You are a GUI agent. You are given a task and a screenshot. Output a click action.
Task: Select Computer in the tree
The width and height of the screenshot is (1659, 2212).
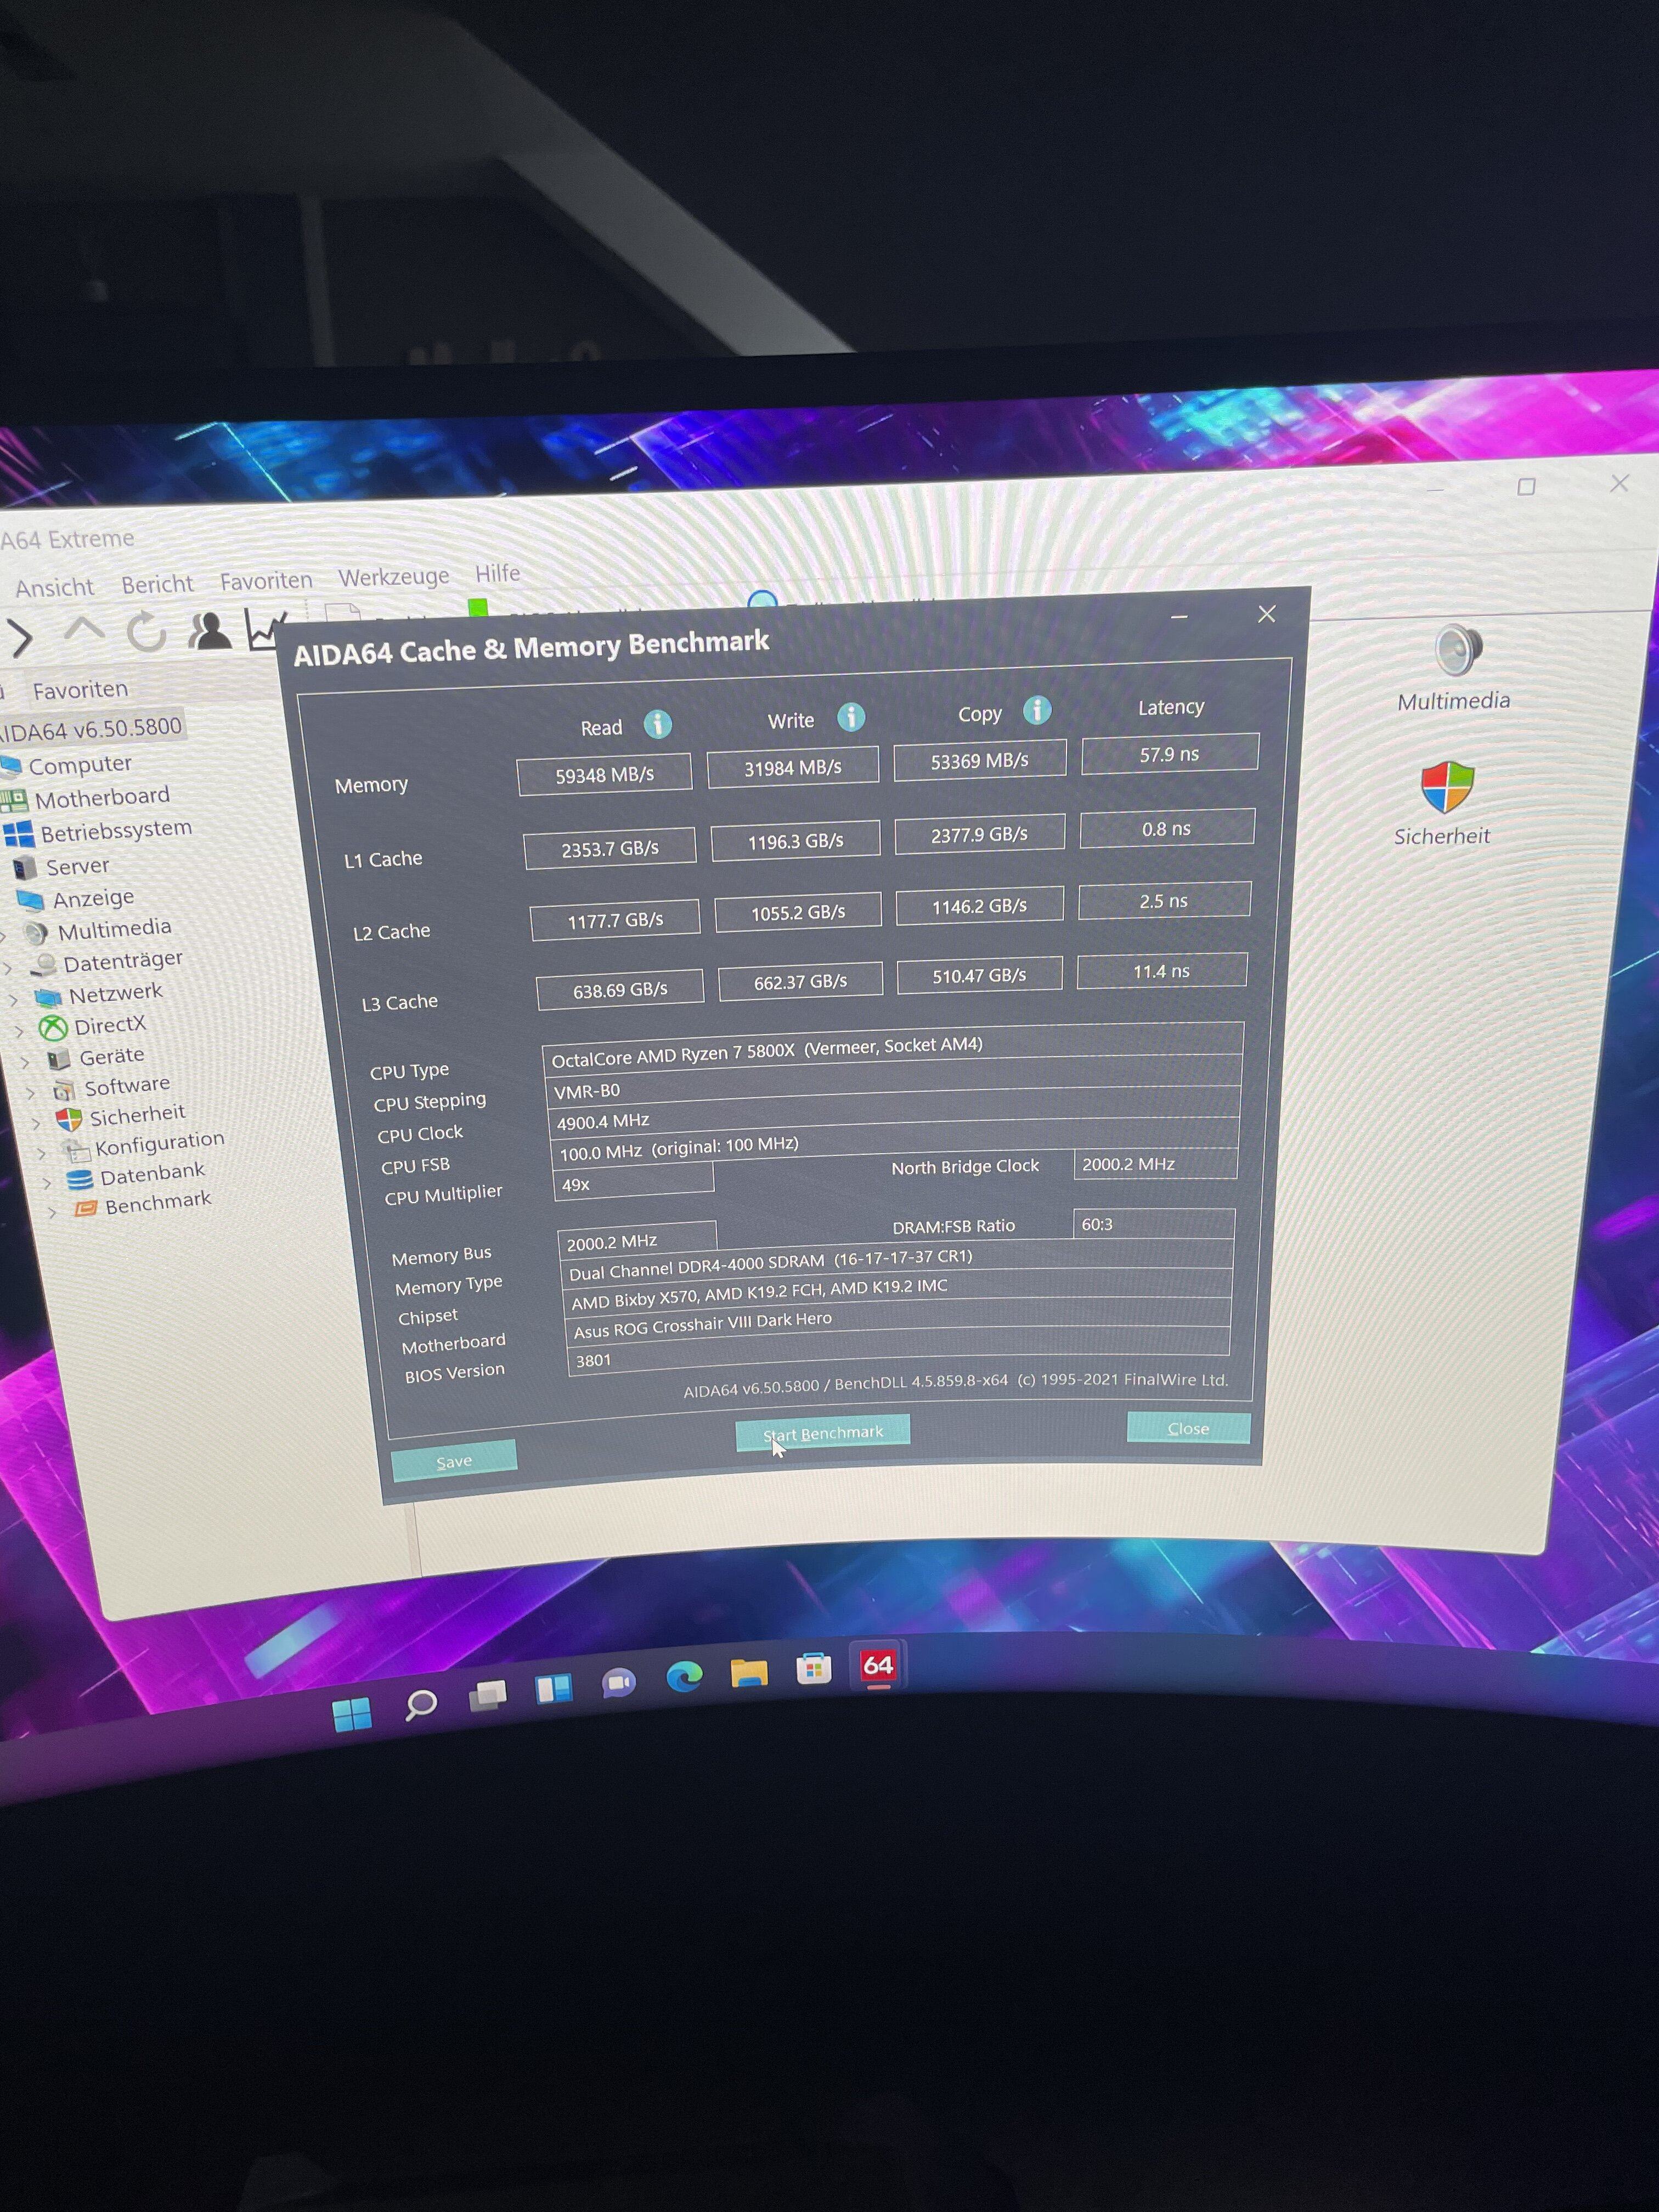click(x=80, y=765)
